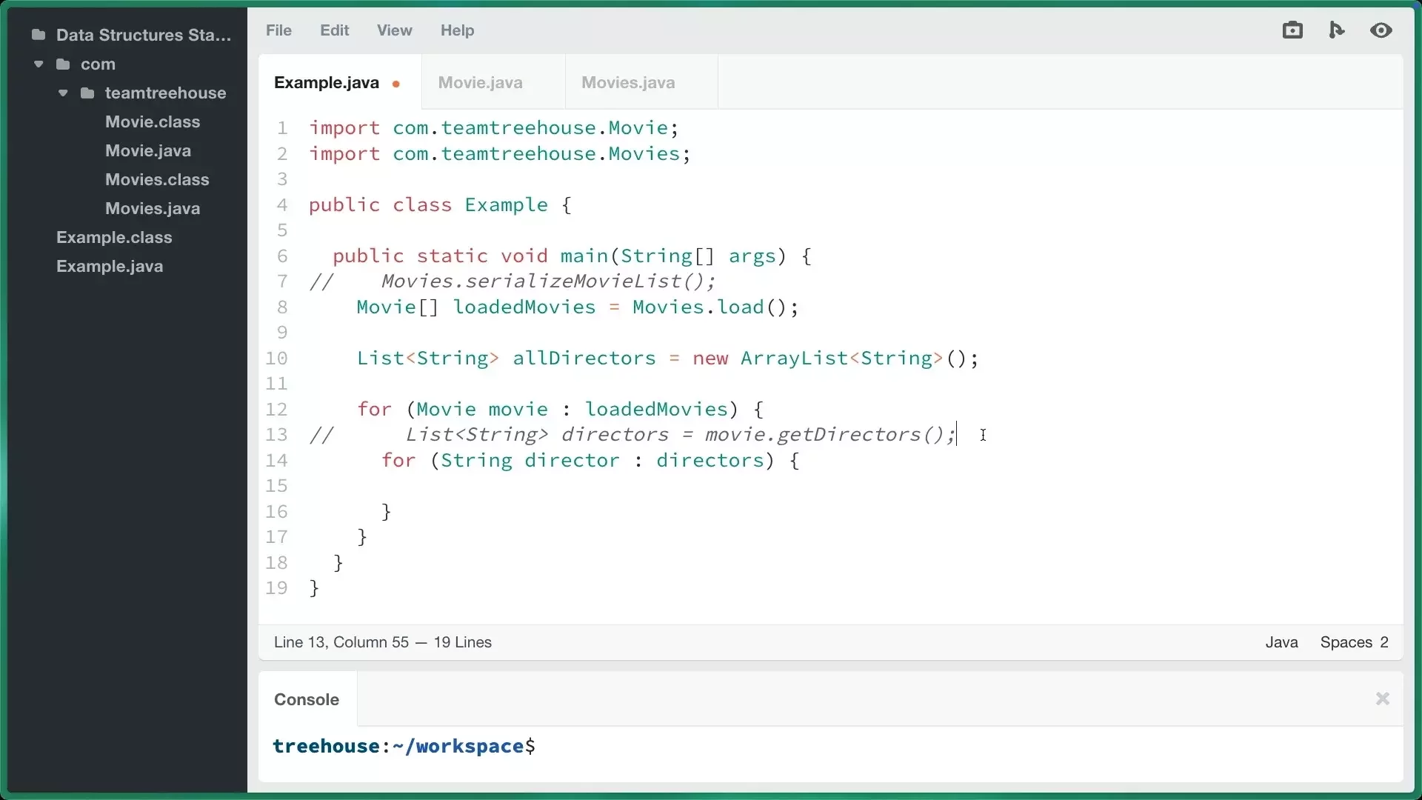This screenshot has height=800, width=1422.
Task: Click the console prompt input area
Action: click(830, 747)
